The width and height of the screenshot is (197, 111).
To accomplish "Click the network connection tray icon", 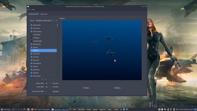I will (x=165, y=109).
